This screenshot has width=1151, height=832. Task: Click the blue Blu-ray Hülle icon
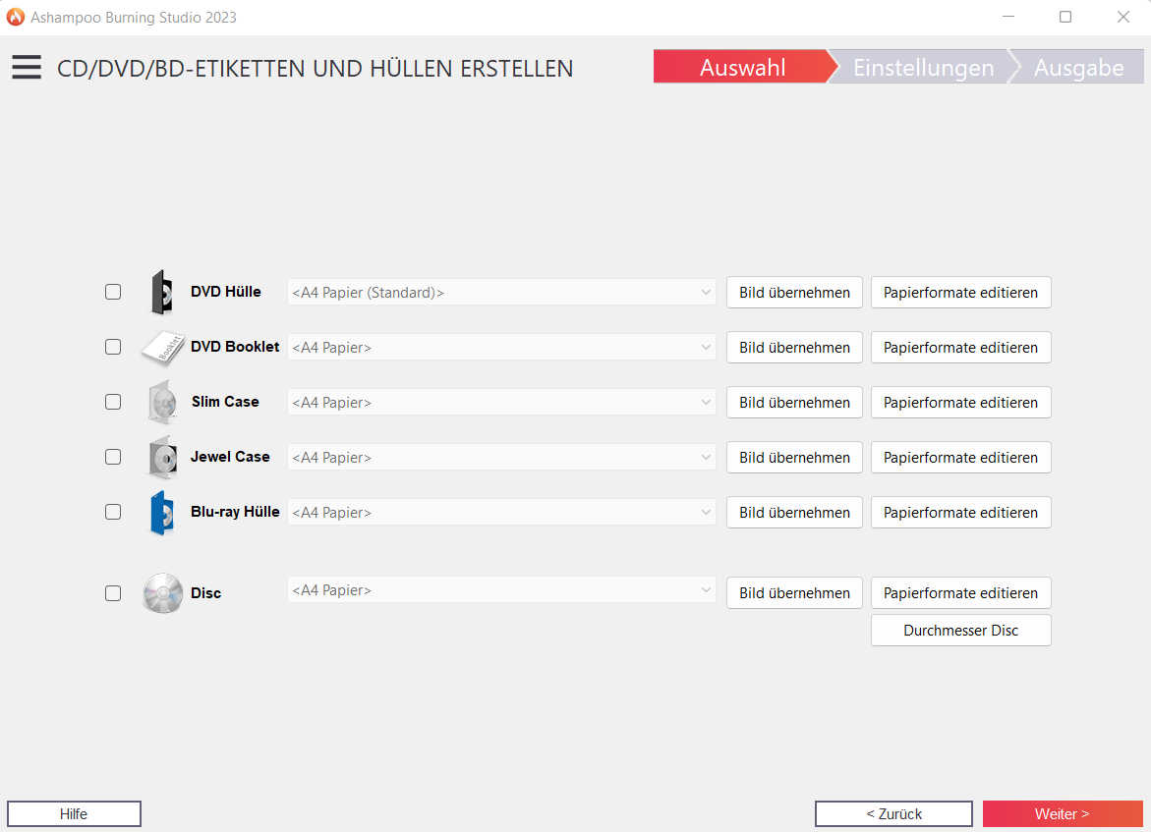[161, 513]
